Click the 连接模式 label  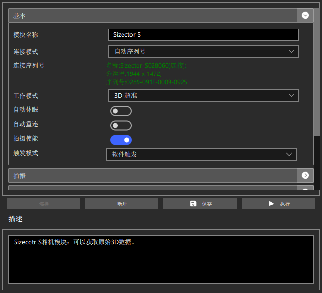(x=26, y=52)
